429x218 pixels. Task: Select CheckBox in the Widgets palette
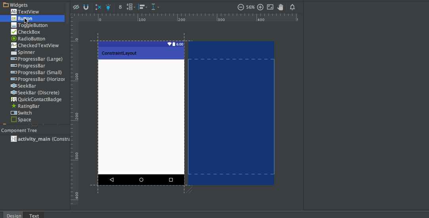29,32
